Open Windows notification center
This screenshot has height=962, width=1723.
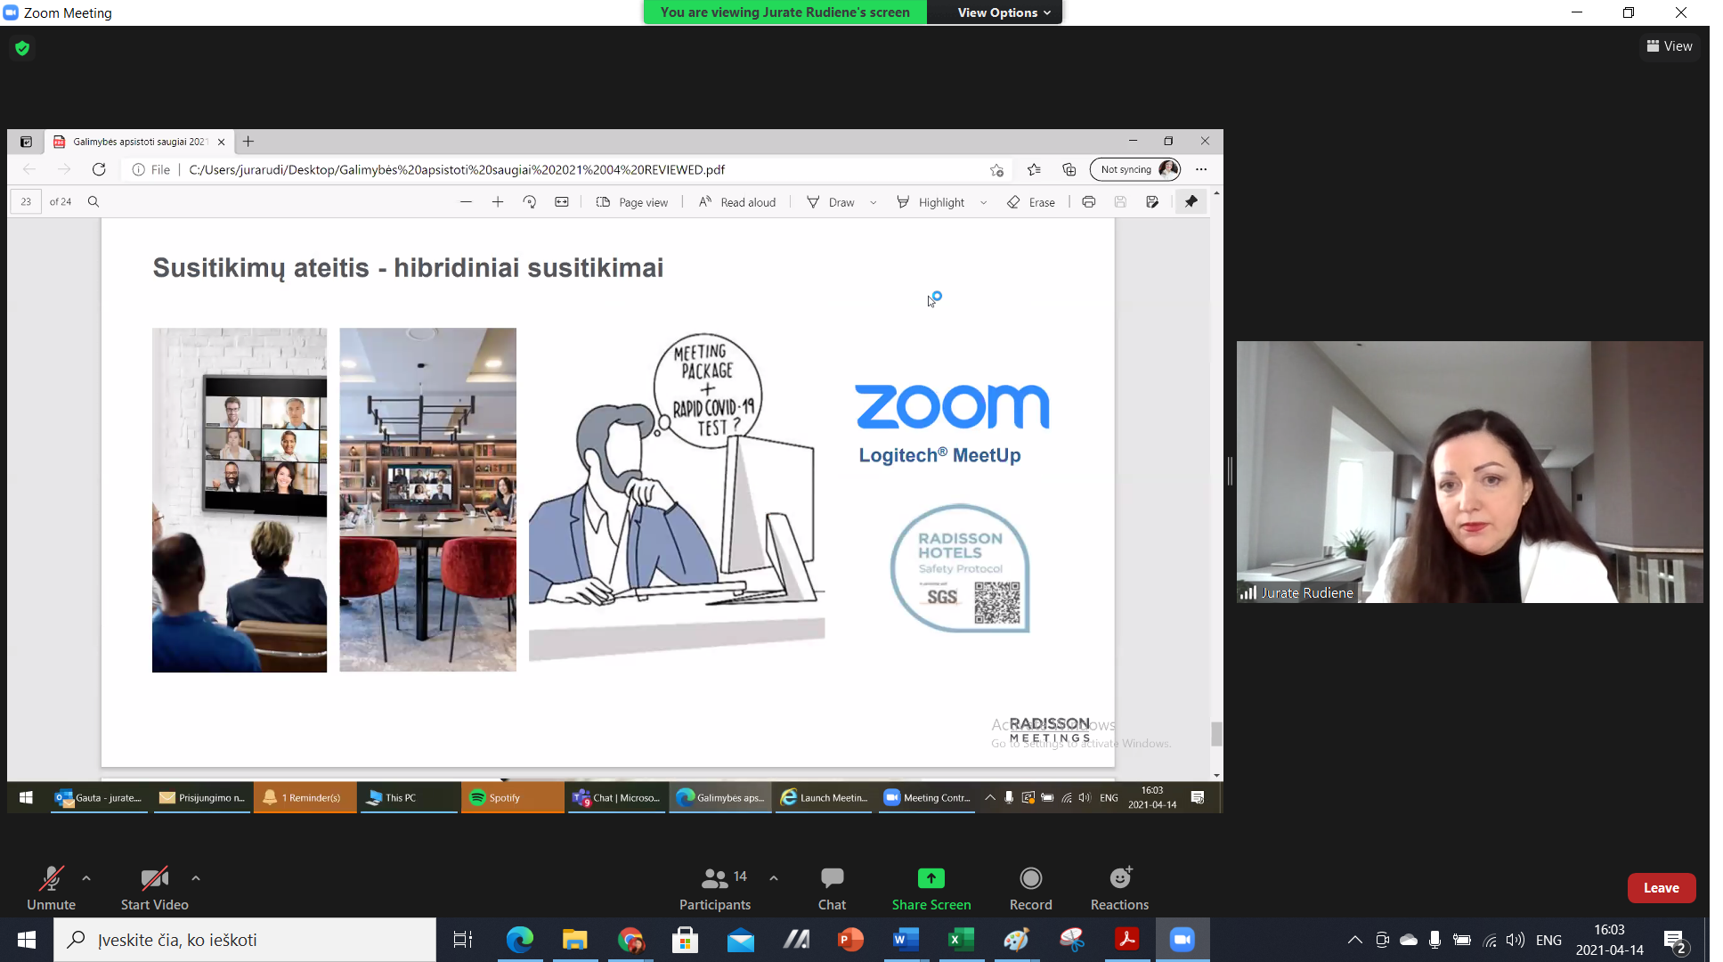[1675, 940]
